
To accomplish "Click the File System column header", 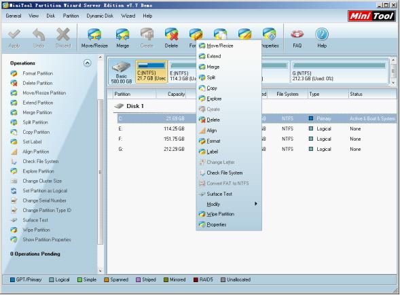I will (x=287, y=94).
